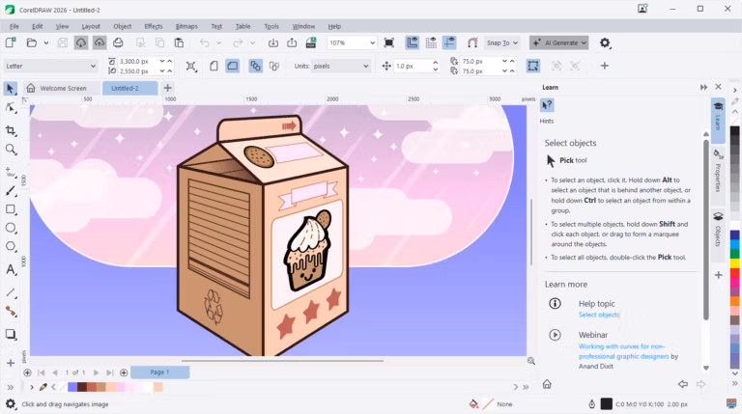Toggle Show grid button

click(x=431, y=43)
